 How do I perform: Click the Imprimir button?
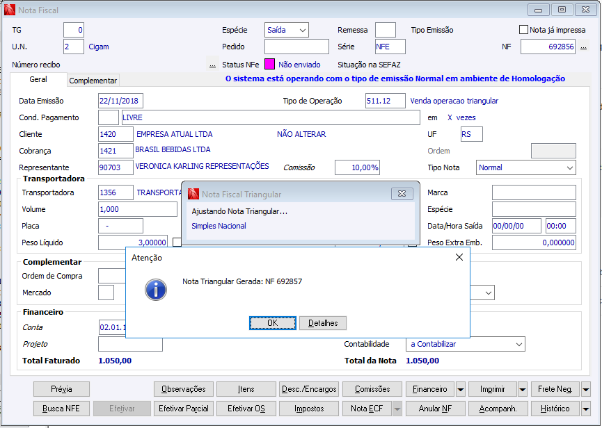(493, 389)
